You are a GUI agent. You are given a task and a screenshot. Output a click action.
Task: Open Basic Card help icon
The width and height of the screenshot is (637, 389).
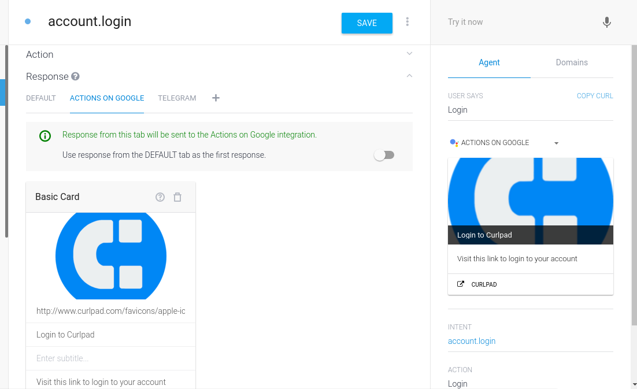tap(160, 197)
